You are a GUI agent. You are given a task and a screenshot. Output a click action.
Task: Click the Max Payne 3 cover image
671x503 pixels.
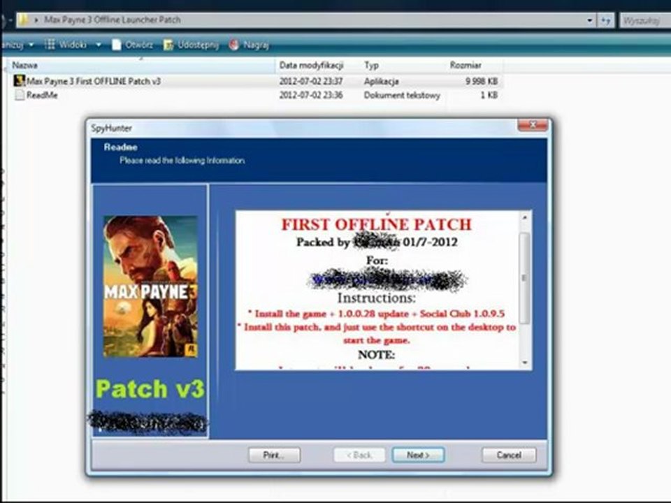point(150,286)
